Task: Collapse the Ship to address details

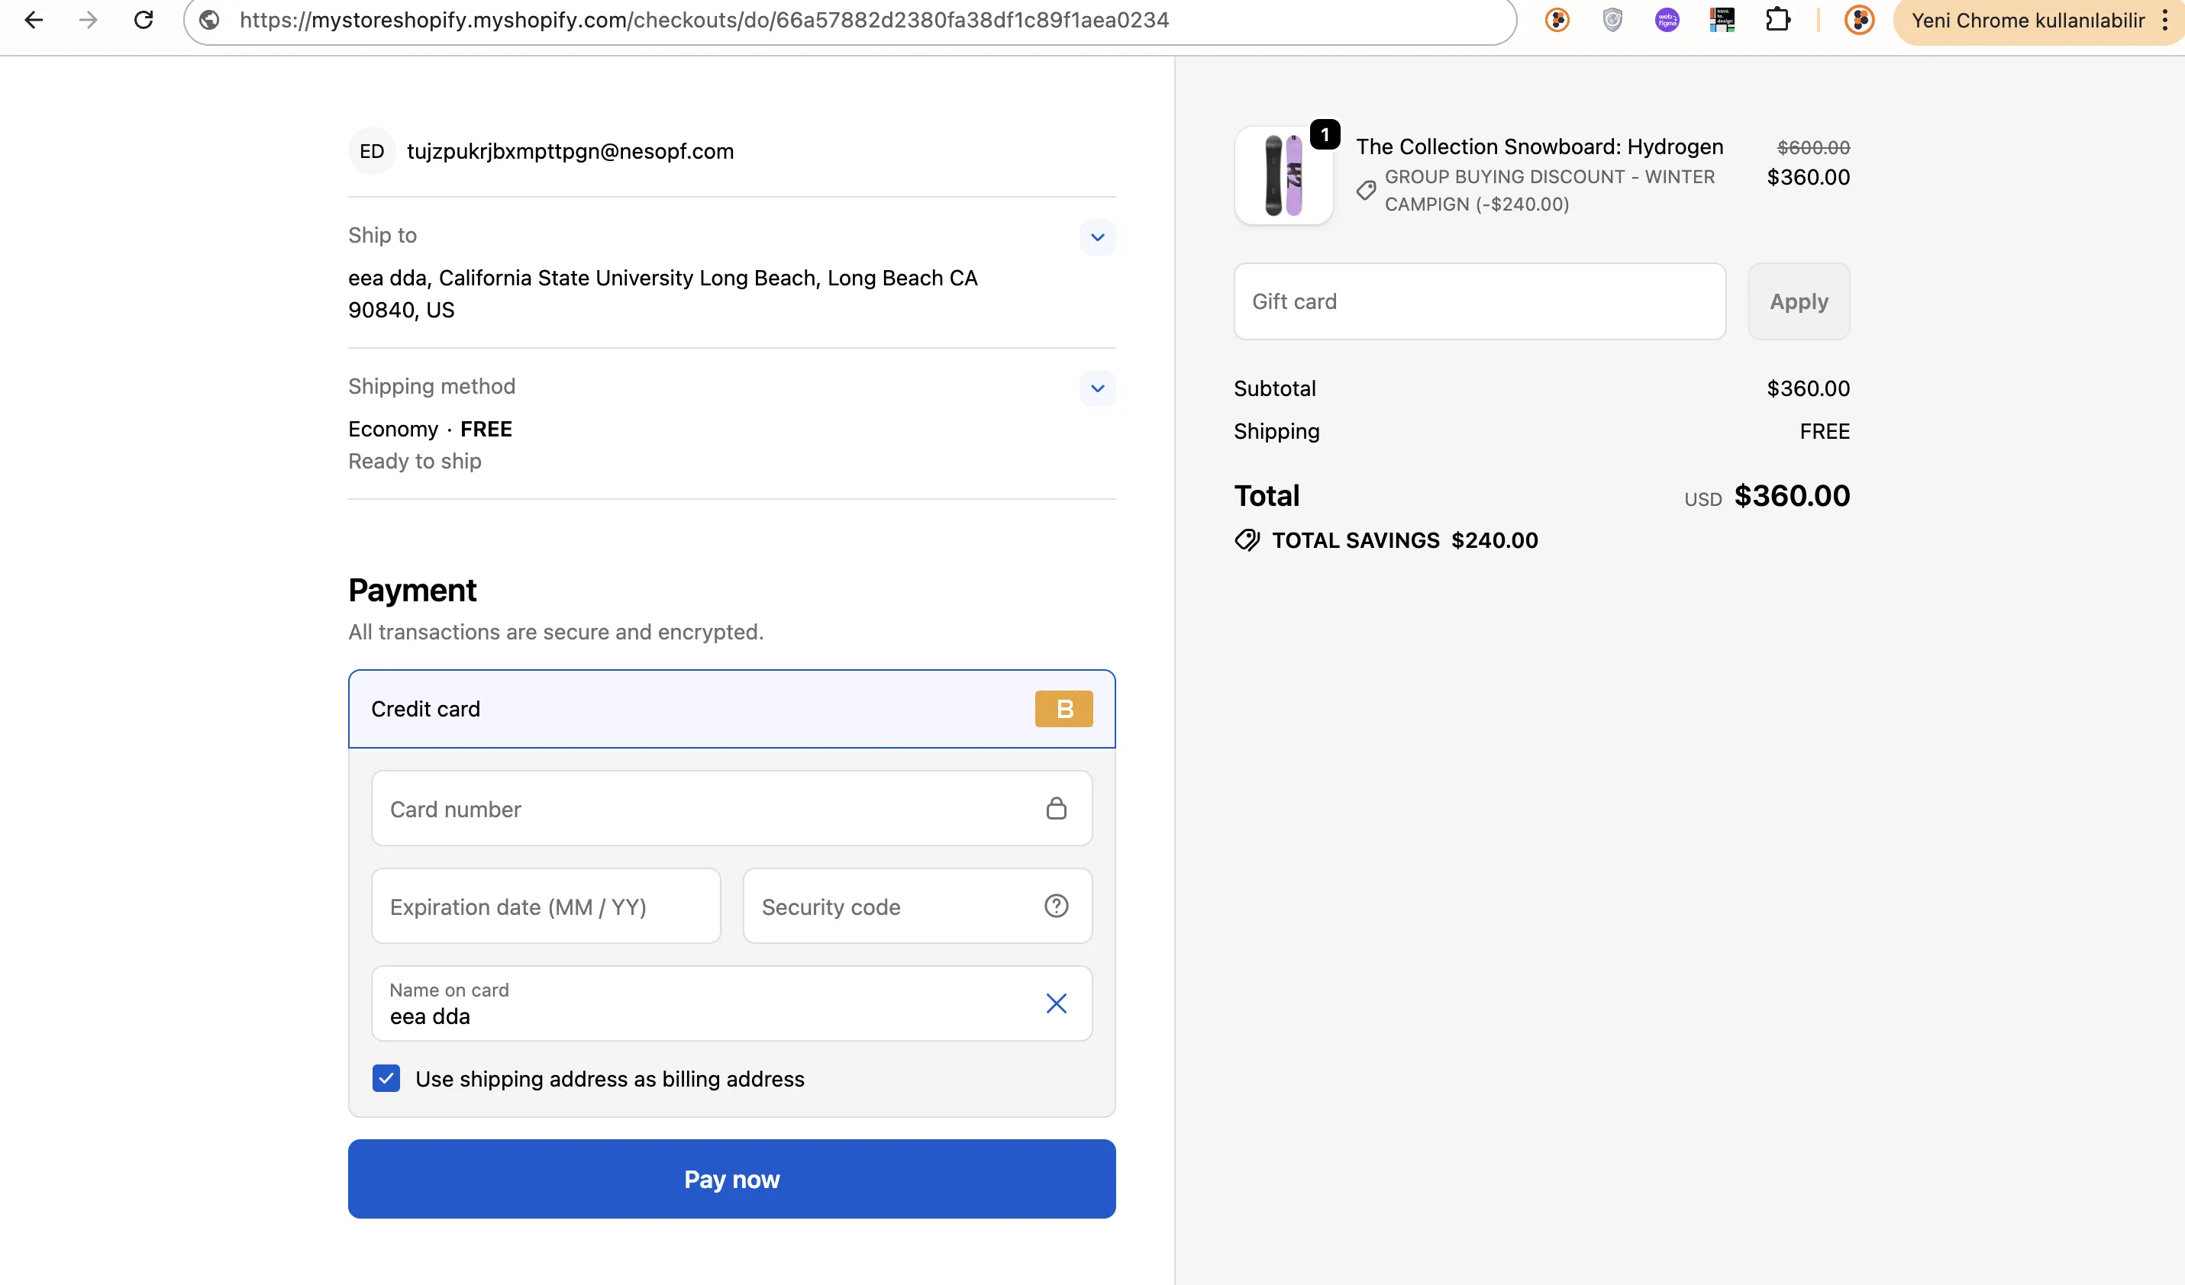Action: tap(1097, 237)
